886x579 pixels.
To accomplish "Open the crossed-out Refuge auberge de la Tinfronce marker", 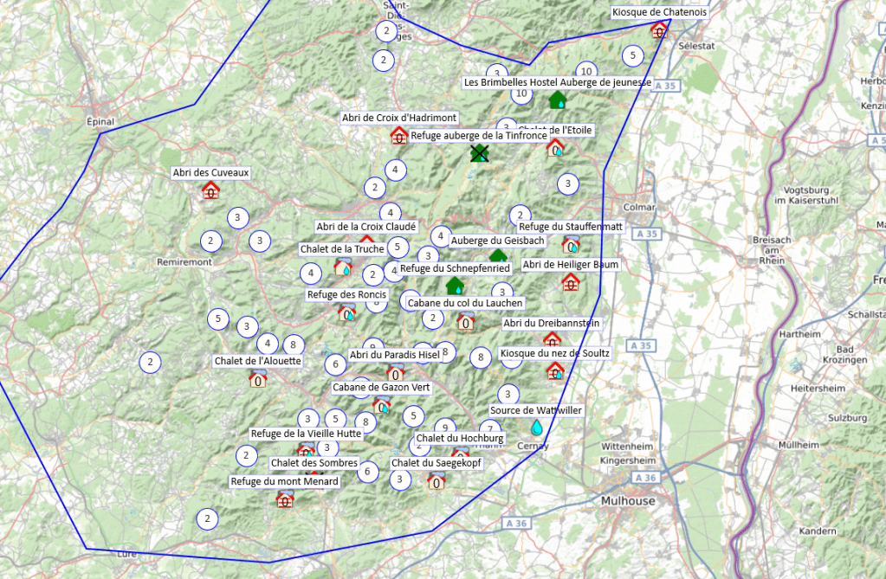I will tap(479, 153).
